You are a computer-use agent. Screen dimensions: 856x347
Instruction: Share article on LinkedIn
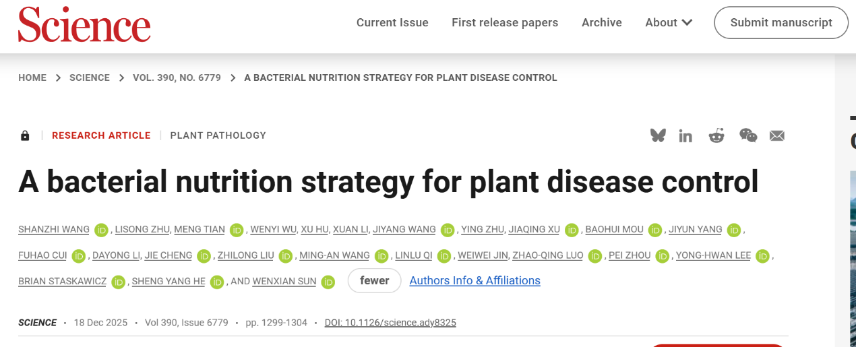[x=685, y=136]
